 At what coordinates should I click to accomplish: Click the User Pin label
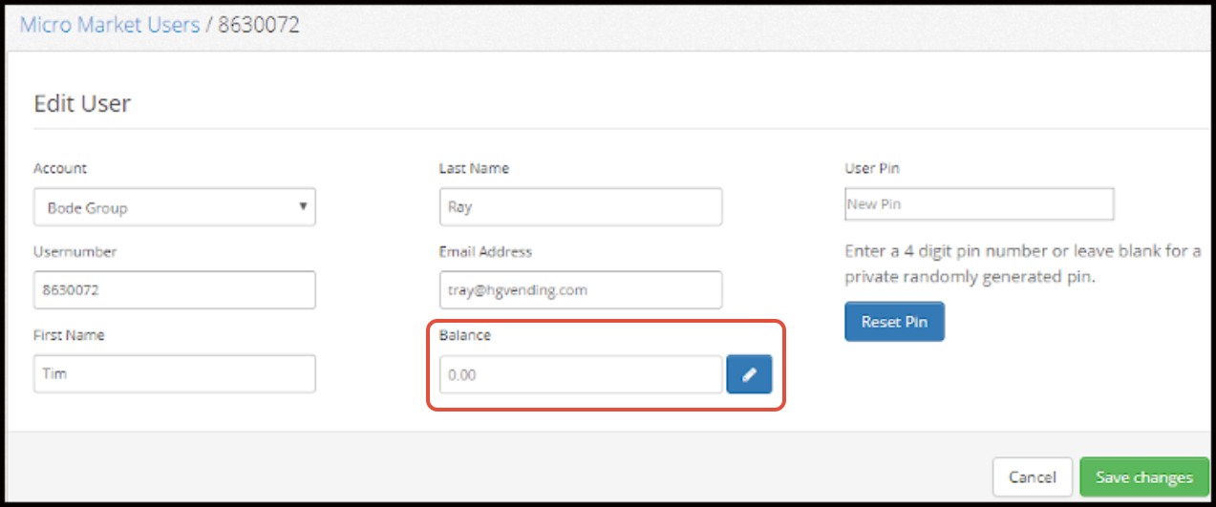pos(872,168)
